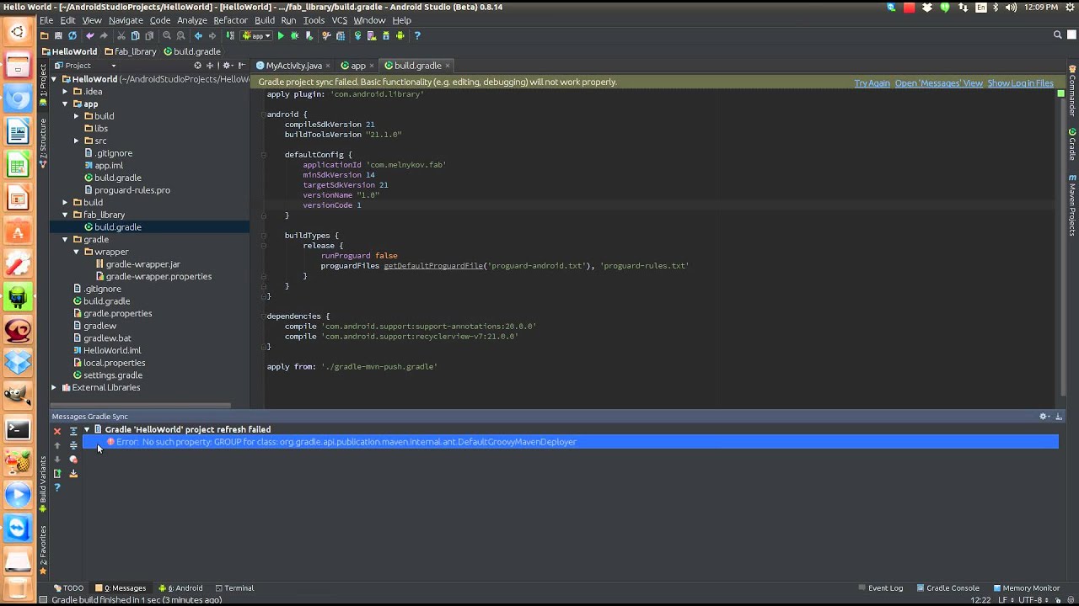This screenshot has width=1079, height=606.
Task: Collapse the Gradle project refresh failed node
Action: pyautogui.click(x=86, y=430)
